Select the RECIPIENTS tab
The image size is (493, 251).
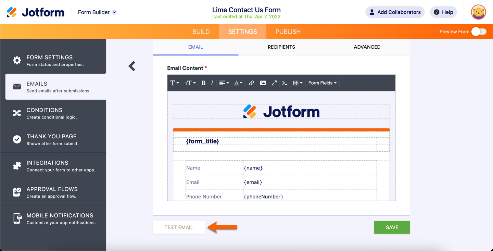(281, 47)
